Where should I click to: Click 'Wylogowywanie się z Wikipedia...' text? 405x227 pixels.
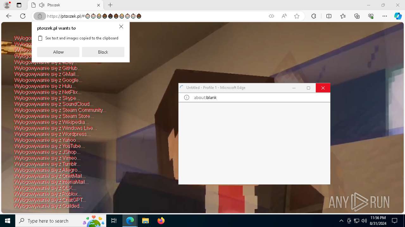point(52,122)
